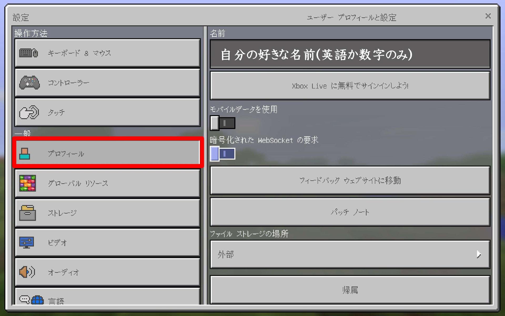Viewport: 505px width, 316px height.
Task: Open オーディオ settings
Action: 108,272
